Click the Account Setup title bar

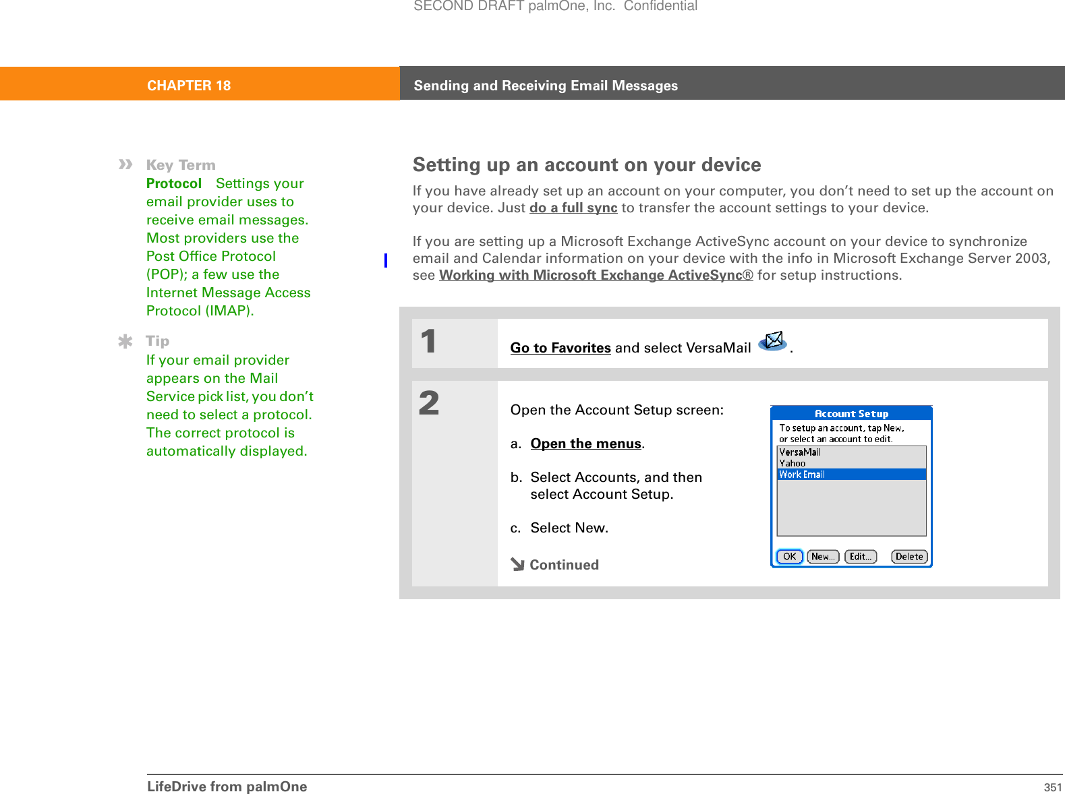(851, 414)
